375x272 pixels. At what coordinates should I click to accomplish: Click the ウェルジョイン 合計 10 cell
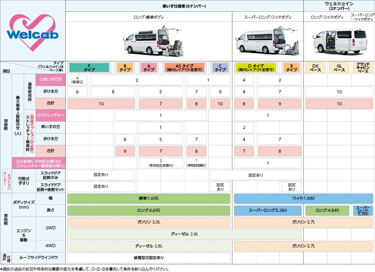339,104
